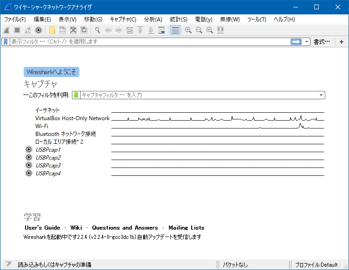Screen dimensions: 349x270
Task: Open Mailing Lists link
Action: 186,228
